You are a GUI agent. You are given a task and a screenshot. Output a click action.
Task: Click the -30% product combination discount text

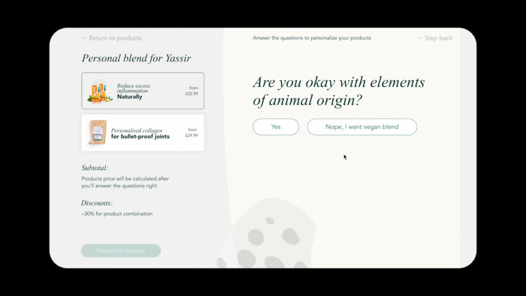(117, 214)
